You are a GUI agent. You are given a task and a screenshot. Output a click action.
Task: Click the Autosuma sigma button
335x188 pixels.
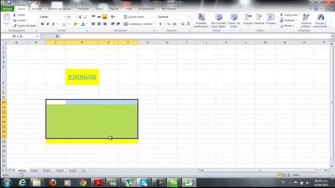point(288,15)
